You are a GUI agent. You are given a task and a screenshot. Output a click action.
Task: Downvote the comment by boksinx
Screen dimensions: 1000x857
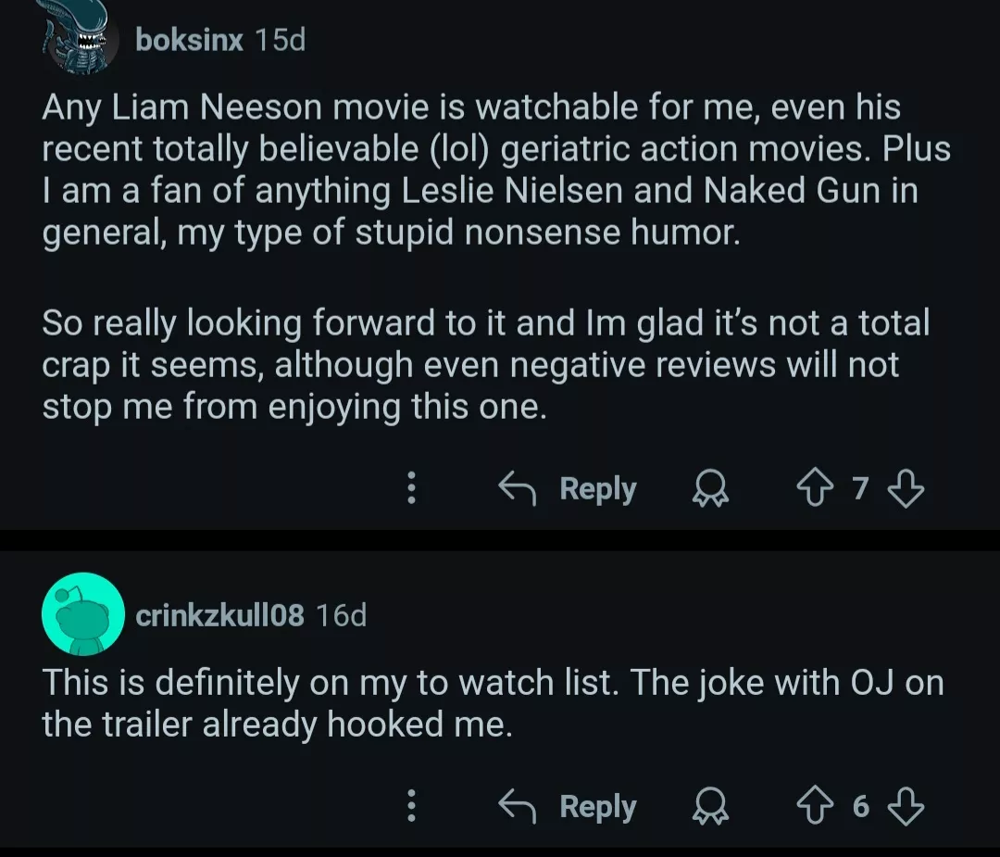click(905, 488)
